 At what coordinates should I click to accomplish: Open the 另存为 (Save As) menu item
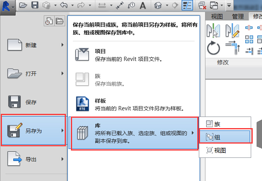[33, 131]
